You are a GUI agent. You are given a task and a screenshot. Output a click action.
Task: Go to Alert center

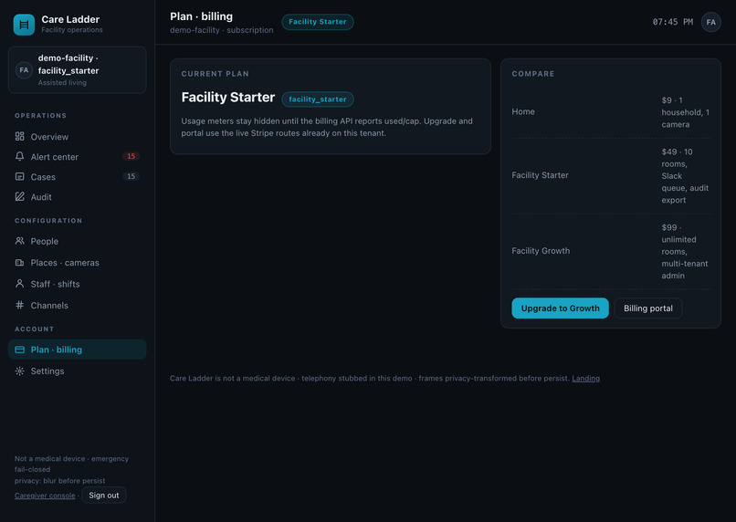pyautogui.click(x=55, y=157)
